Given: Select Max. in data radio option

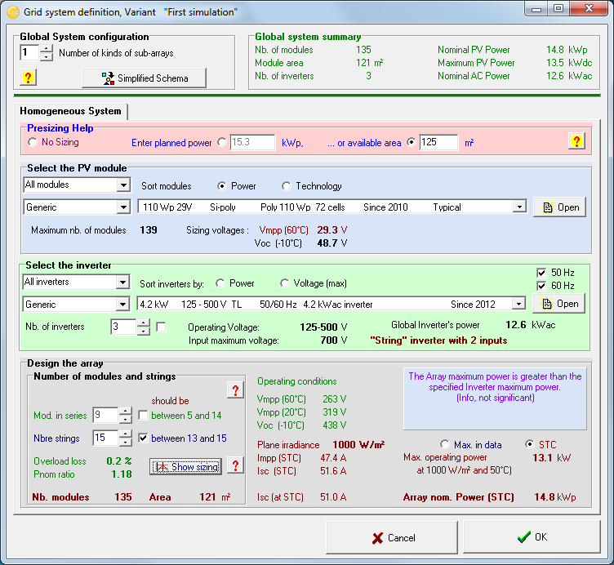Looking at the screenshot, I should pos(445,444).
